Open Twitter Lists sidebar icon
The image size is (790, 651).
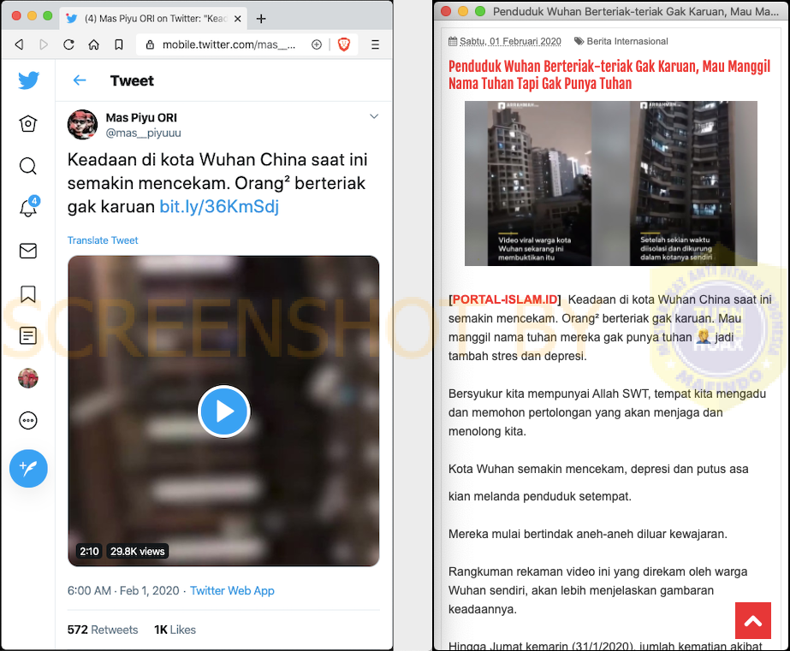point(28,335)
